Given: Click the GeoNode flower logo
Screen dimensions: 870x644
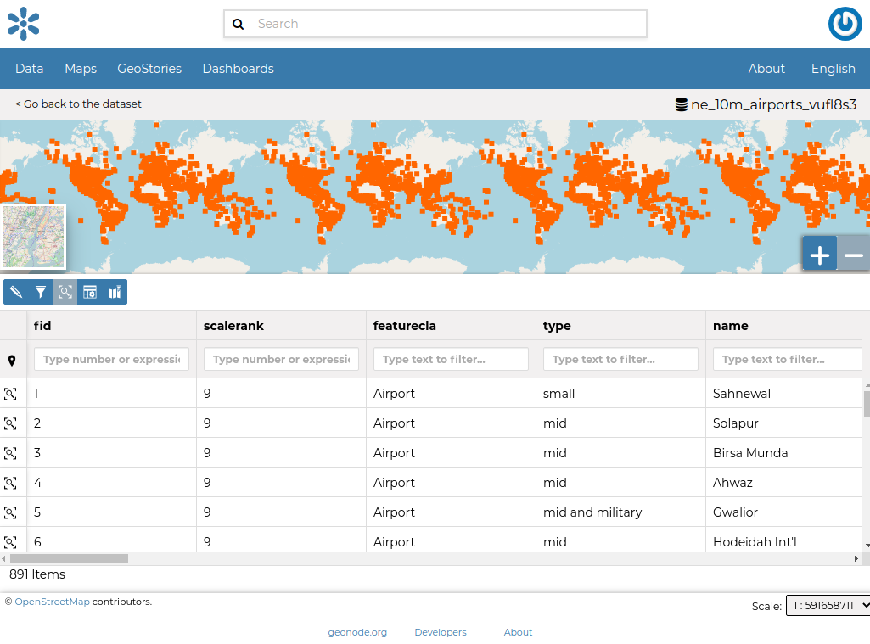Looking at the screenshot, I should 23,24.
